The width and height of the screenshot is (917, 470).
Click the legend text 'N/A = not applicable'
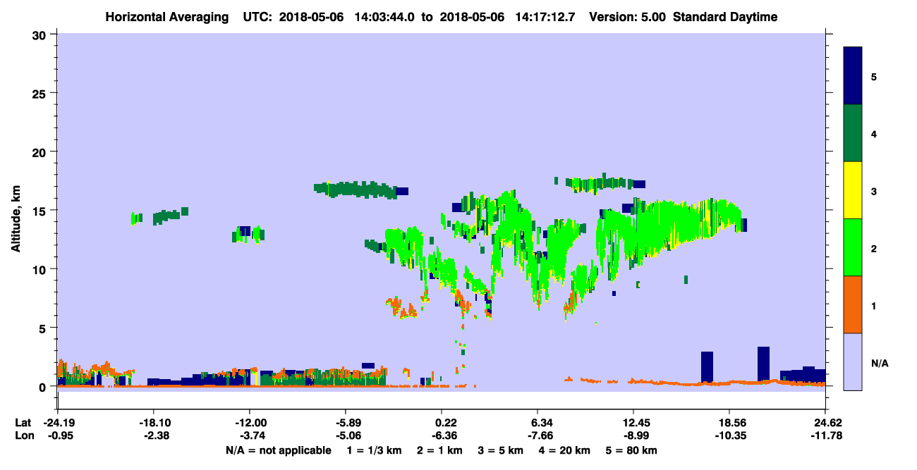click(278, 450)
